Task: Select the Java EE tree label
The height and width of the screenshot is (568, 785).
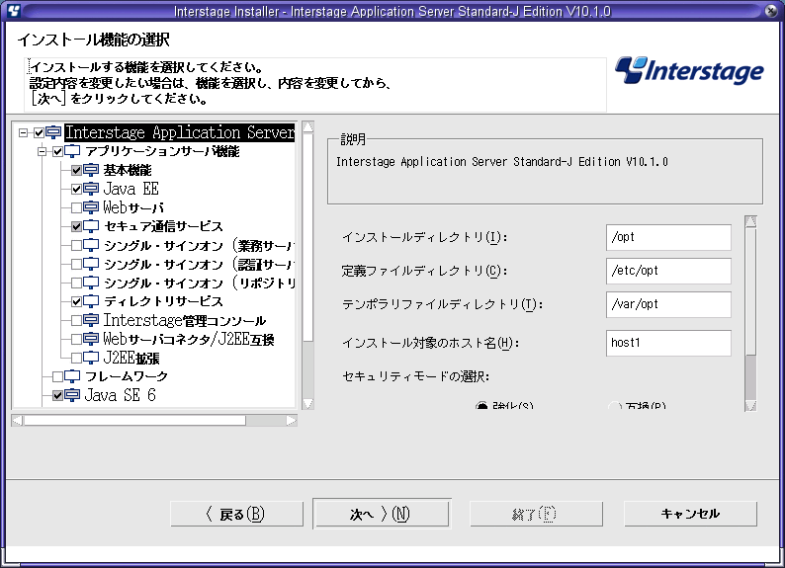Action: [131, 189]
